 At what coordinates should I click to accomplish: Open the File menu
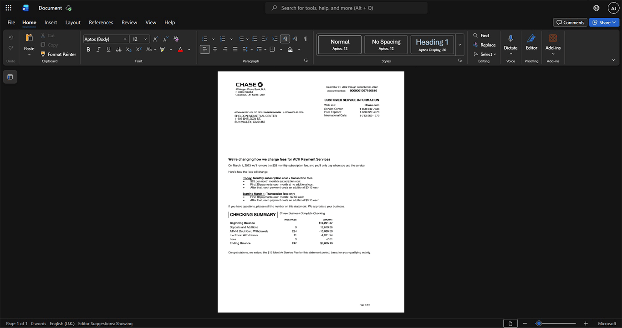(11, 22)
